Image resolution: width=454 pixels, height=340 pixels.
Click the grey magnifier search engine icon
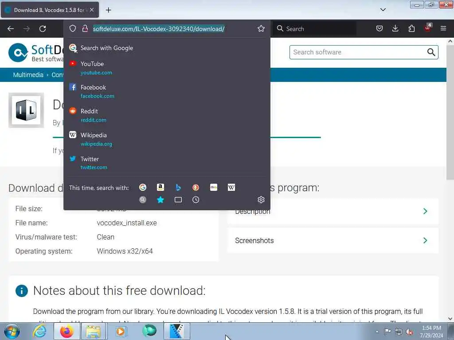pos(142,200)
